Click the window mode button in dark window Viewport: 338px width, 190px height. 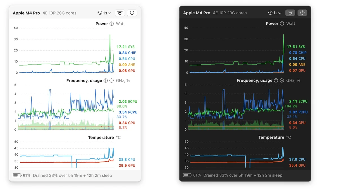tap(290, 13)
